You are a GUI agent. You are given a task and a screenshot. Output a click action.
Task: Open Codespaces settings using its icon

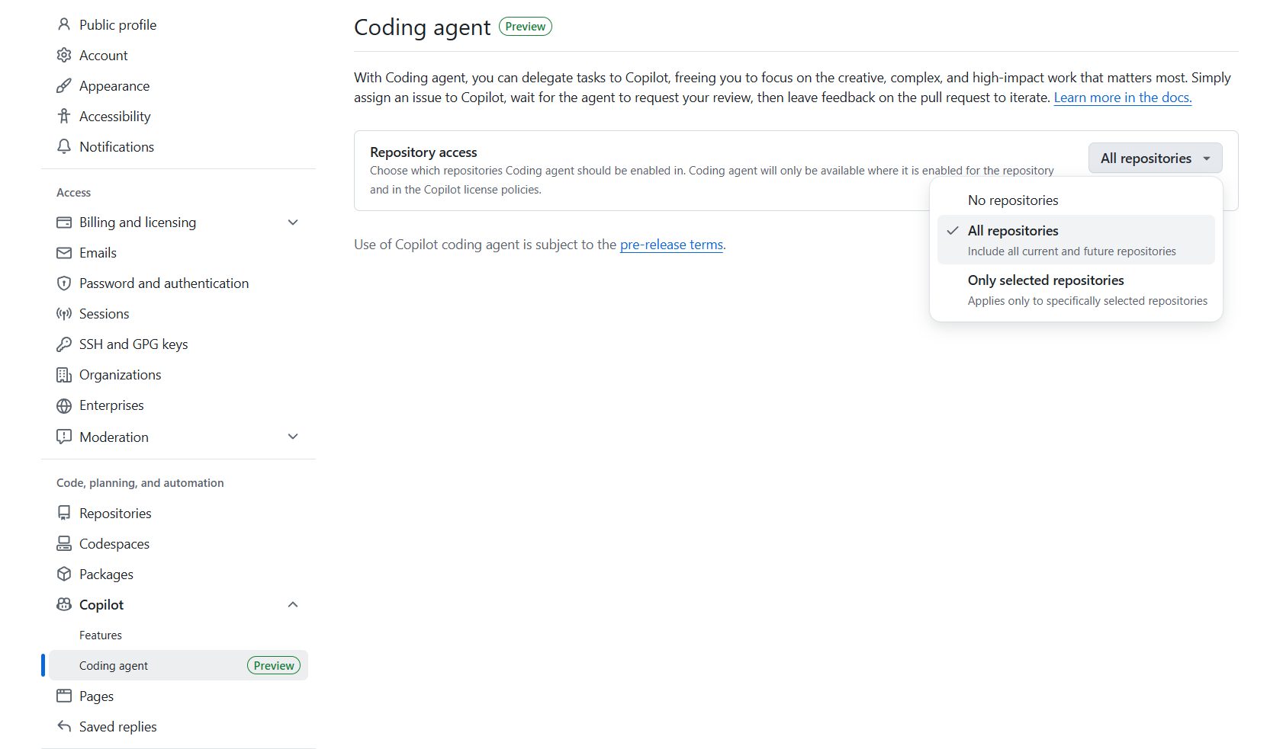[64, 543]
